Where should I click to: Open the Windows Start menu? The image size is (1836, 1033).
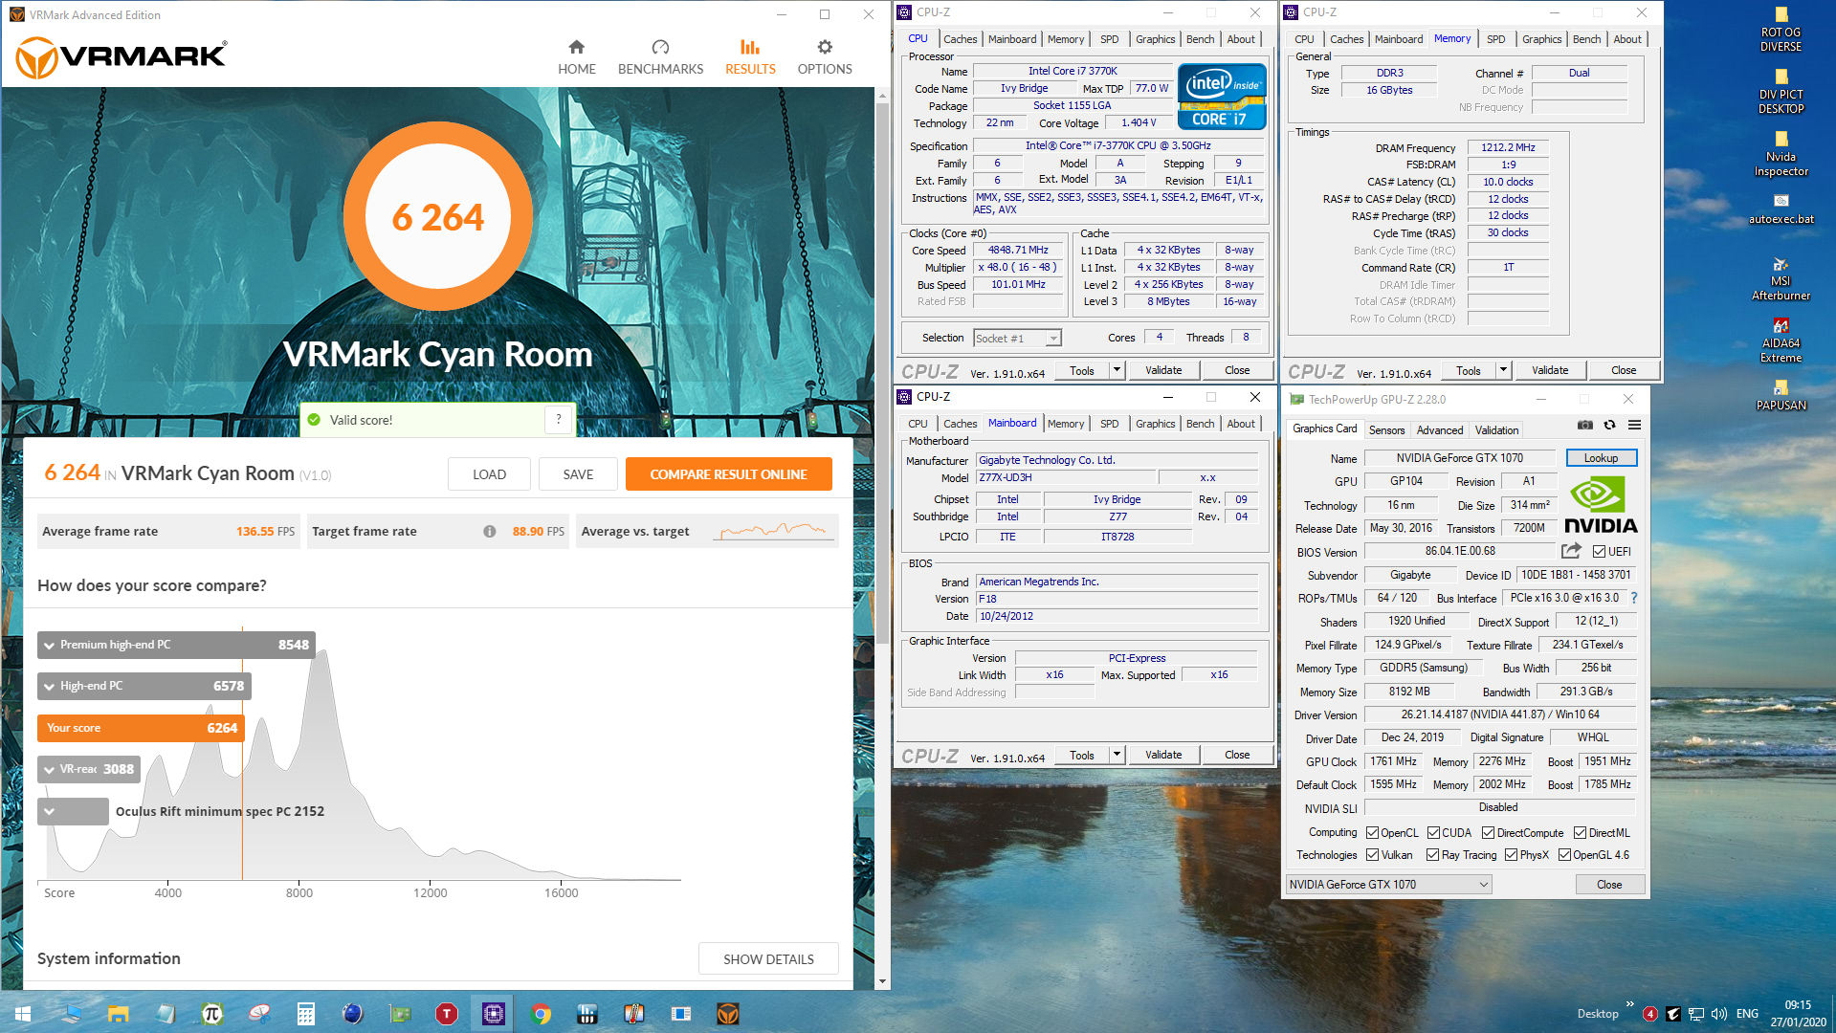tap(23, 1014)
